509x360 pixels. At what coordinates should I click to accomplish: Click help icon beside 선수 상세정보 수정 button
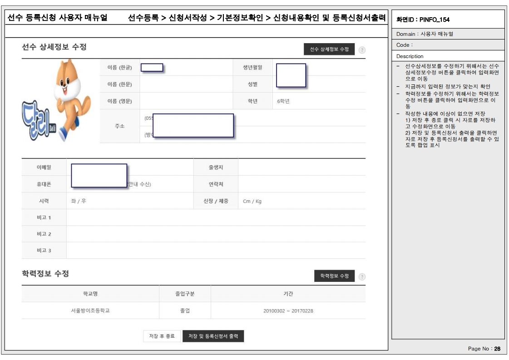pyautogui.click(x=362, y=50)
